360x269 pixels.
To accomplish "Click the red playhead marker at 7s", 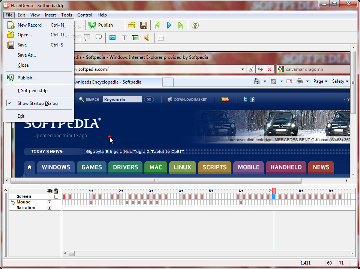I will point(274,191).
